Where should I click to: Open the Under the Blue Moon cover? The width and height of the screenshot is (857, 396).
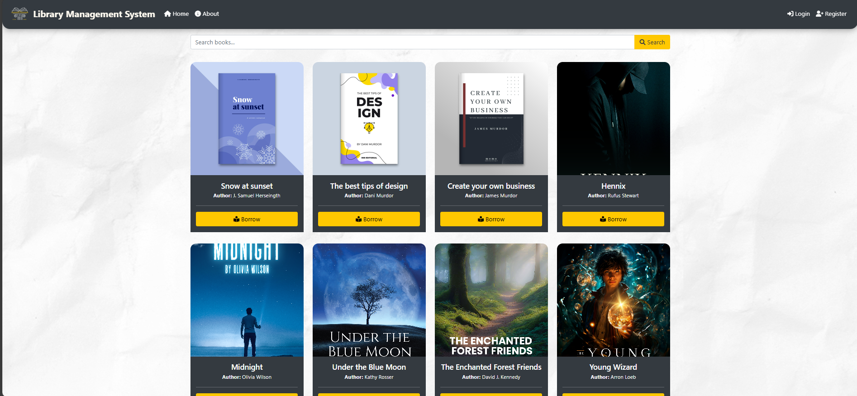[369, 300]
